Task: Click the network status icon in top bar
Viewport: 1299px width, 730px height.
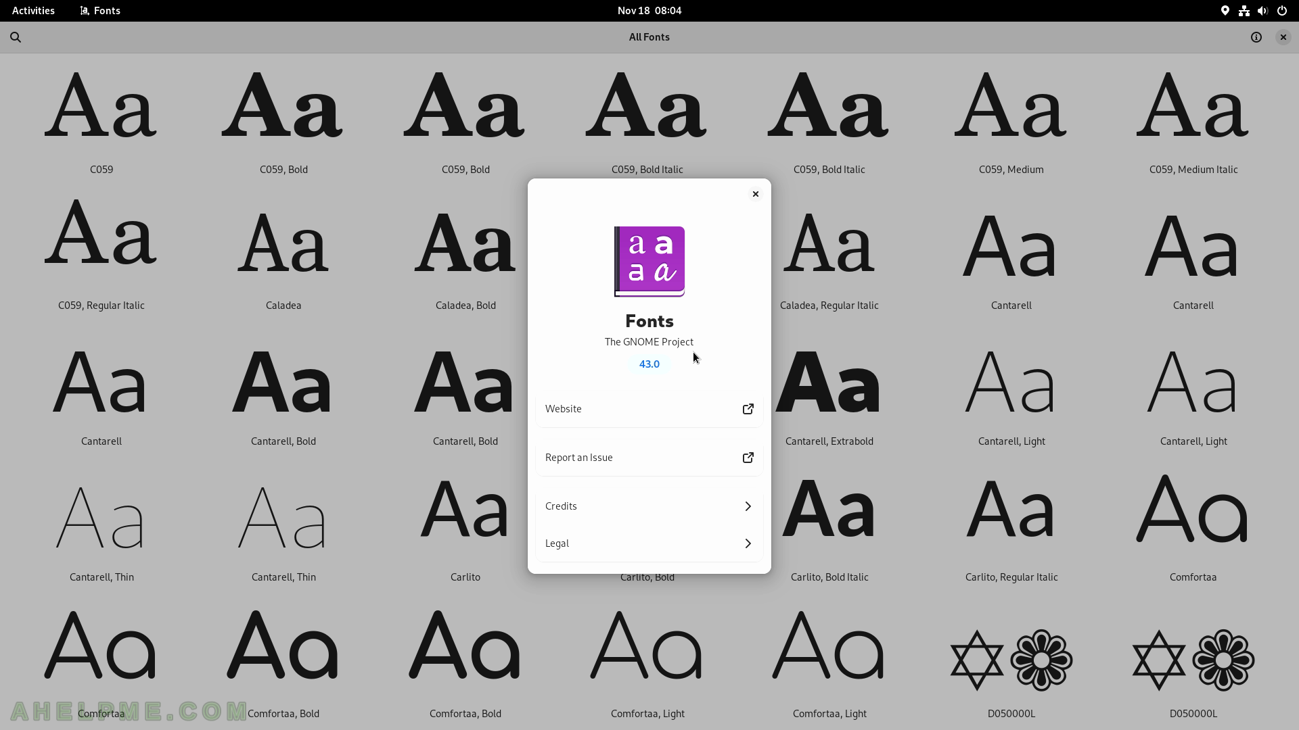Action: point(1244,11)
